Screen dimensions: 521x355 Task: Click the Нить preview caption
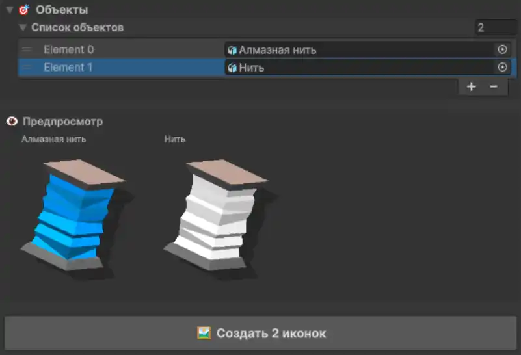point(175,139)
